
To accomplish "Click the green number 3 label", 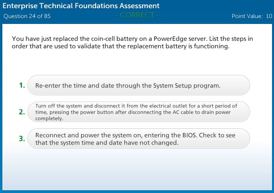I will (22, 138).
